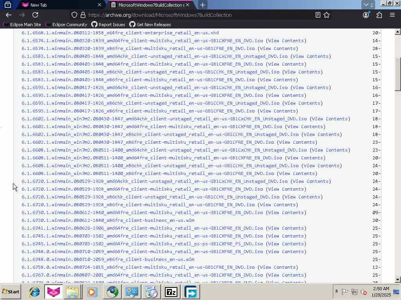Click the scrollbar up arrow
Screen dimensions: 401x300
pyautogui.click(x=397, y=32)
